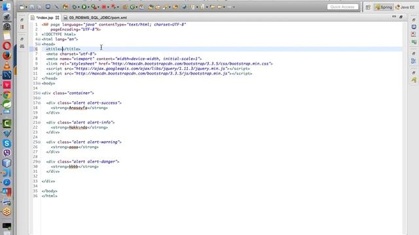Click the New file wizard toolbar icon
Image resolution: width=419 pixels, height=235 pixels.
click(x=22, y=7)
